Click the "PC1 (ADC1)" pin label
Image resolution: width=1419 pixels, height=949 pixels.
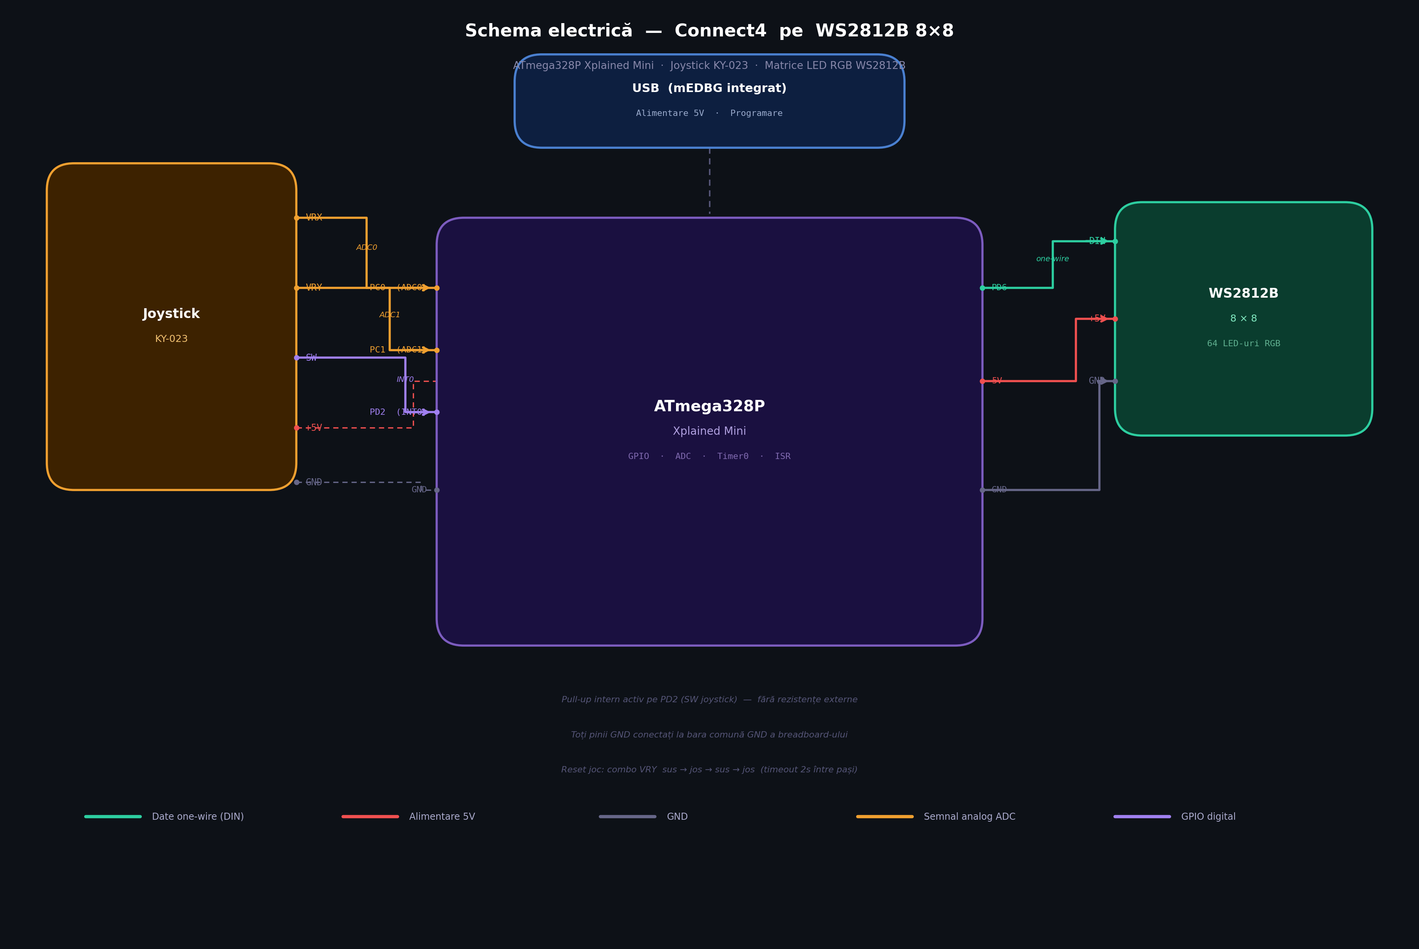point(398,350)
